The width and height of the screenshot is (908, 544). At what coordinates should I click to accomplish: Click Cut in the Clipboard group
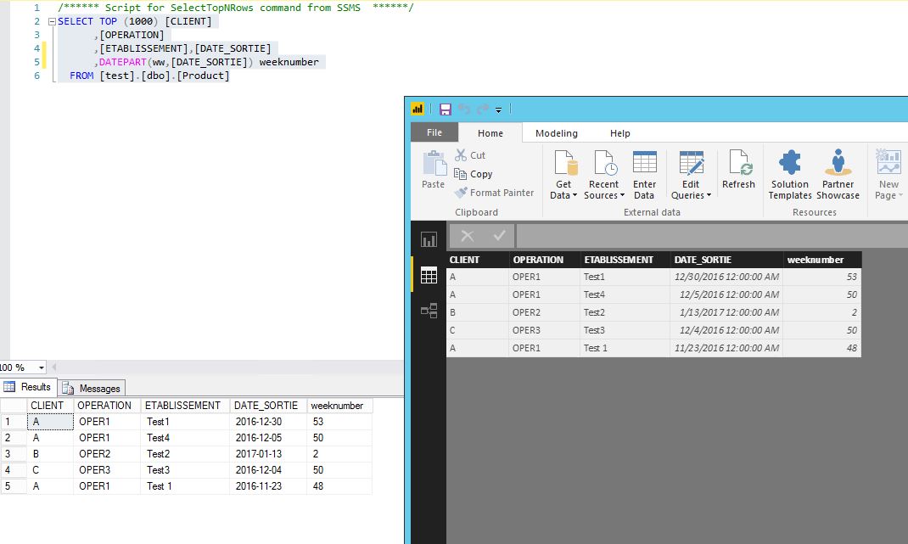click(x=470, y=155)
